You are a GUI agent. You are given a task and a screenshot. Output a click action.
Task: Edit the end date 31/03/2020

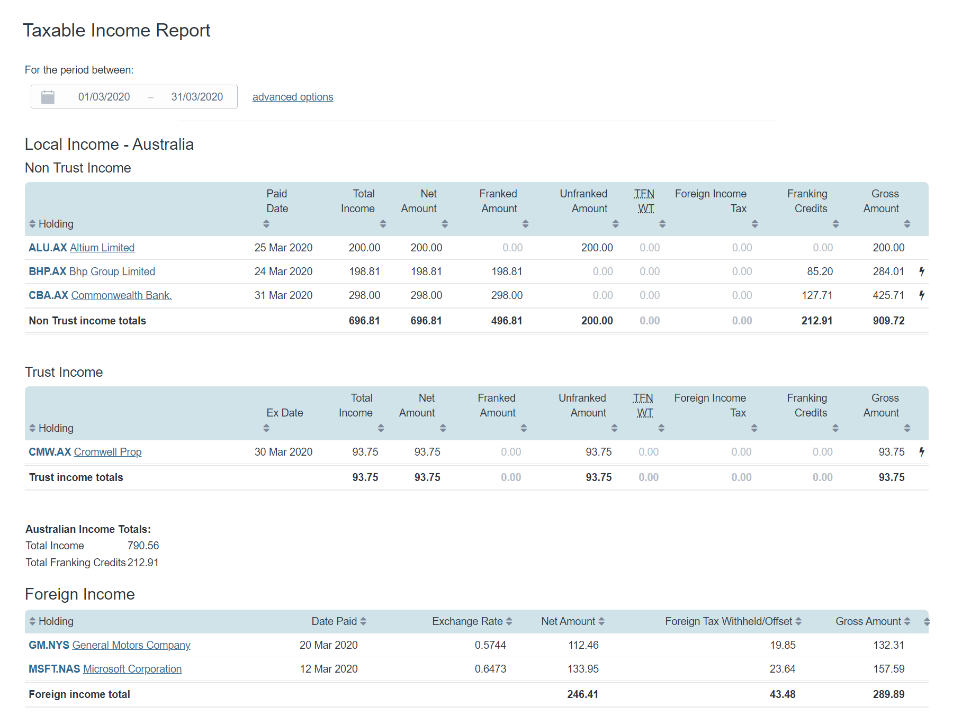197,97
